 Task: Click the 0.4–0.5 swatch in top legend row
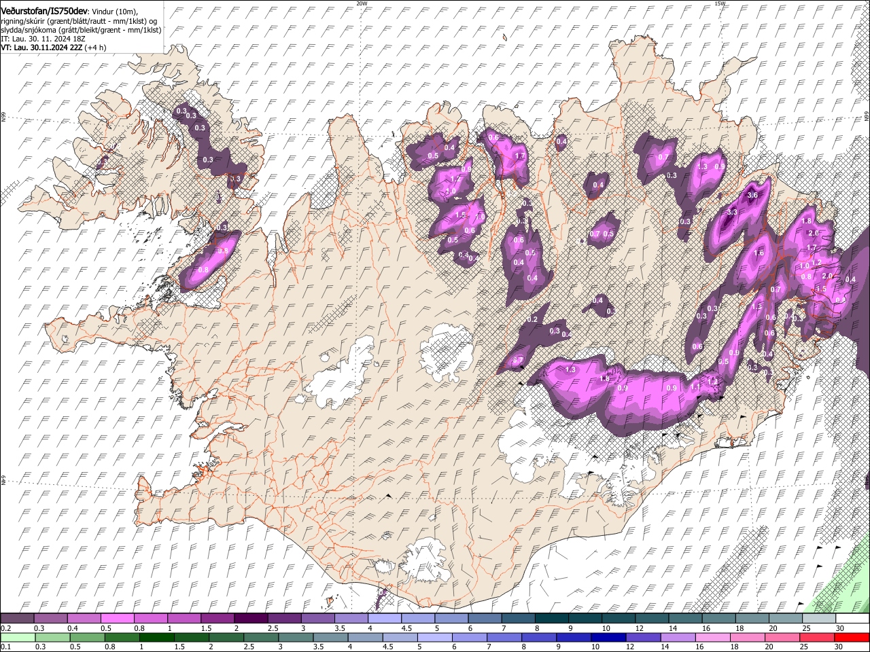tap(84, 619)
